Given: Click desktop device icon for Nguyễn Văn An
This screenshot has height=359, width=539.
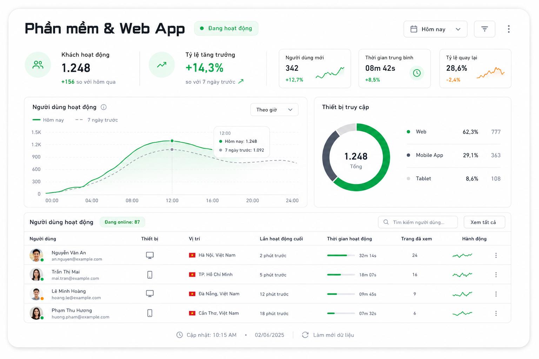Looking at the screenshot, I should pyautogui.click(x=150, y=256).
